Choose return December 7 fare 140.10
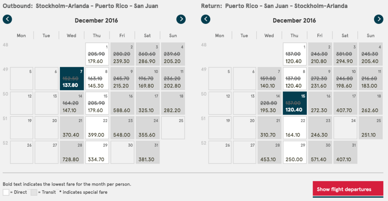The width and height of the screenshot is (388, 201). tap(269, 79)
